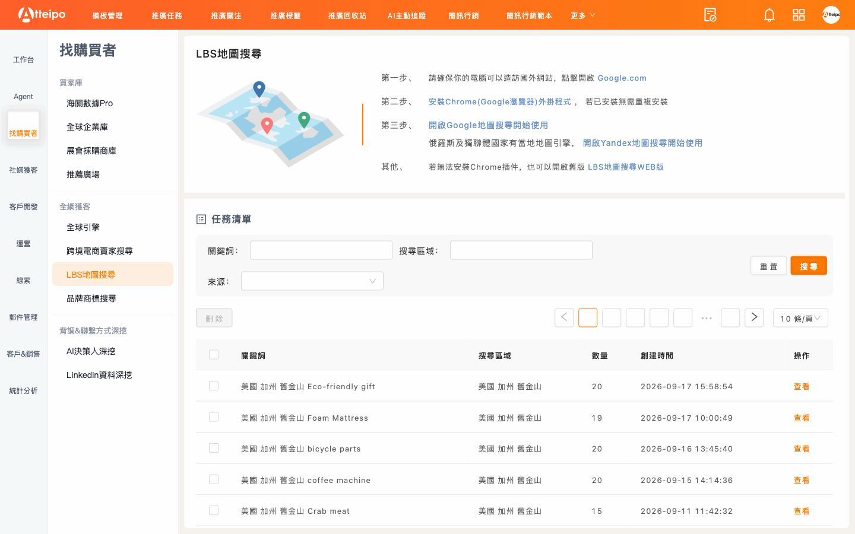The image size is (855, 534).
Task: Open 模板管理 in top navigation
Action: [107, 15]
